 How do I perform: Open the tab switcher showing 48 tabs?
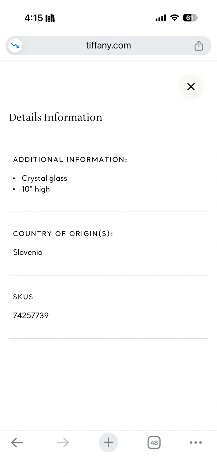[154, 442]
